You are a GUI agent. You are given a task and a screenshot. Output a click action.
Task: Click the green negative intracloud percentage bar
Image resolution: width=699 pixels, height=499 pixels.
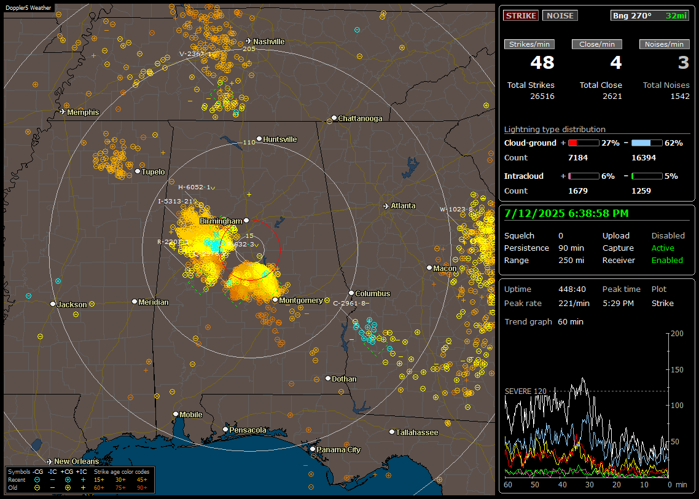point(647,176)
